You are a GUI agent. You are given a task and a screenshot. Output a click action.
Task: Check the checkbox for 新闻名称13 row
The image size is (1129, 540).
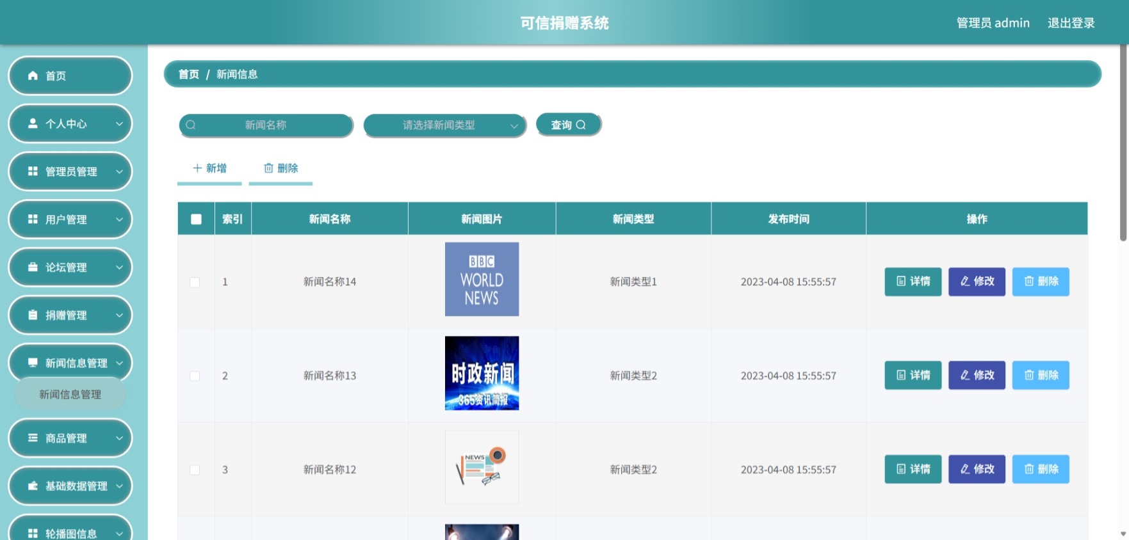coord(195,376)
